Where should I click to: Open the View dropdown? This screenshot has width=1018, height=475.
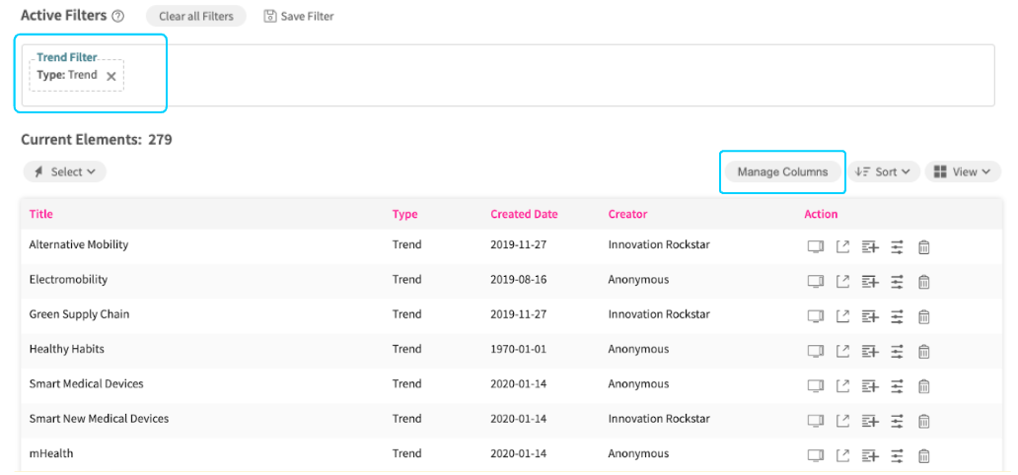pyautogui.click(x=962, y=171)
